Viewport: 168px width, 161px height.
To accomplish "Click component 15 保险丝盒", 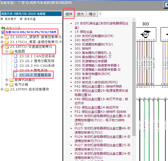I will click(83, 32).
